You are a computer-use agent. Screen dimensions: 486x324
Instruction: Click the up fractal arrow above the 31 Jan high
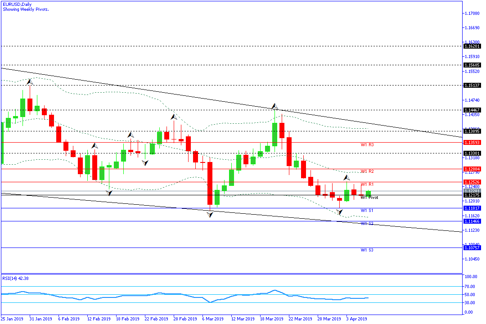[30, 81]
